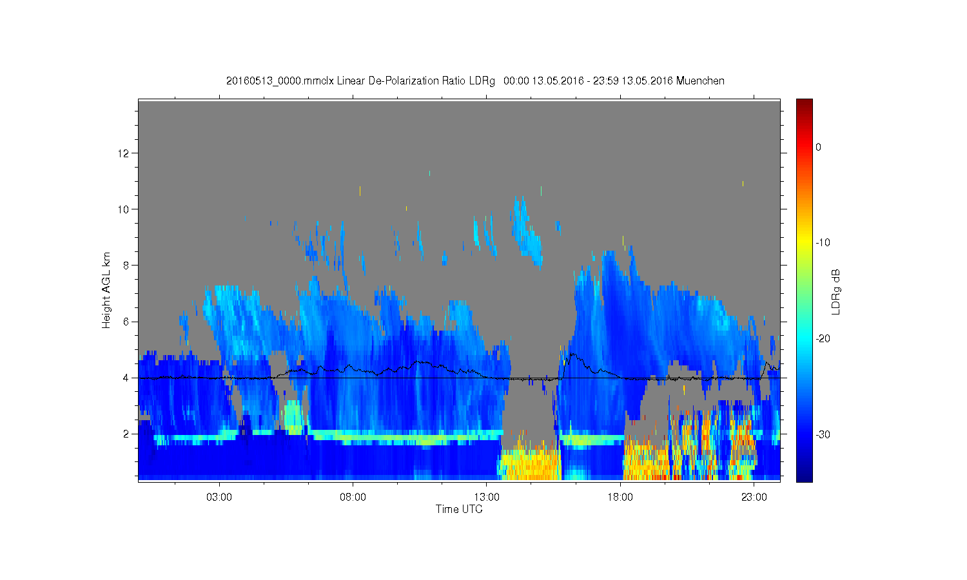Click the yellow section of the colorbar
Viewport: 967px width, 580px height.
pos(805,243)
